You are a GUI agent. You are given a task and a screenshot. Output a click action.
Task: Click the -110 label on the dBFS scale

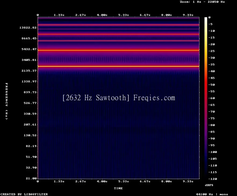pyautogui.click(x=213, y=165)
